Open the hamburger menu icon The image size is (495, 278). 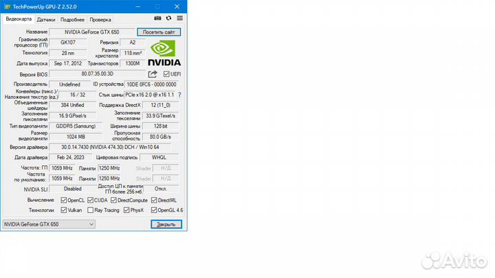[x=179, y=19]
